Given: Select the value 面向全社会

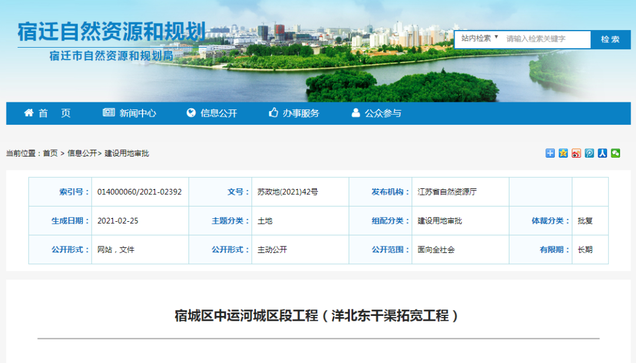Looking at the screenshot, I should point(436,249).
